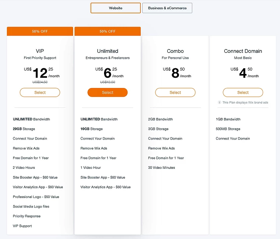
Task: Click the info icon beside Wix brand ads note
Action: [x=219, y=102]
